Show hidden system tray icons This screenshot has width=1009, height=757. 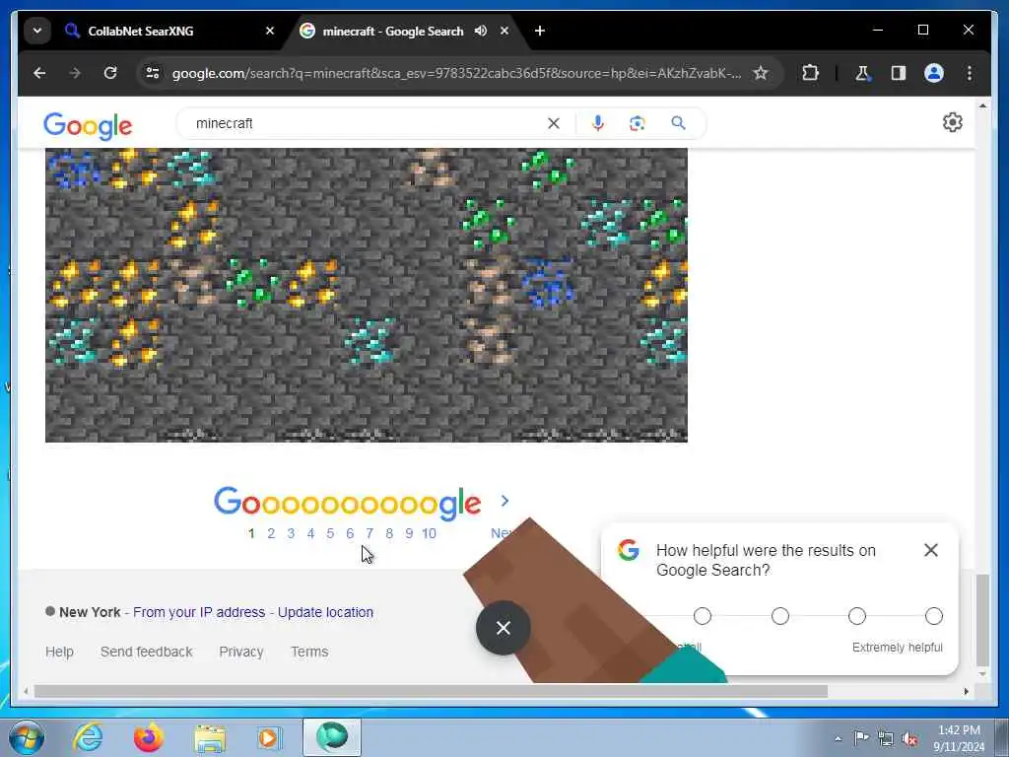click(x=838, y=738)
